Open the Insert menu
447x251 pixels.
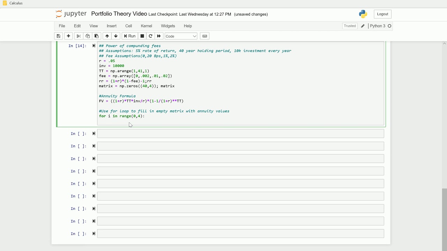(x=111, y=26)
